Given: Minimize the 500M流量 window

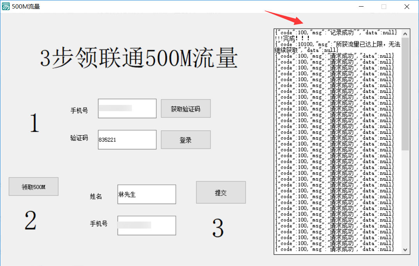Looking at the screenshot, I should click(361, 6).
